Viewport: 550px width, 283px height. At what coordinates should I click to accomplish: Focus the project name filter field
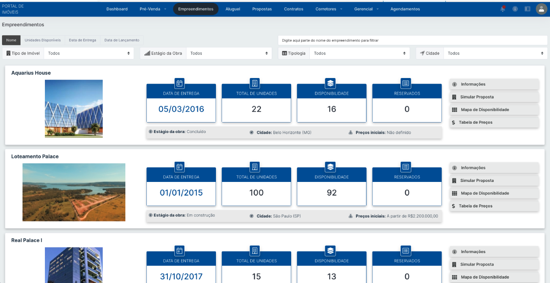click(x=412, y=40)
